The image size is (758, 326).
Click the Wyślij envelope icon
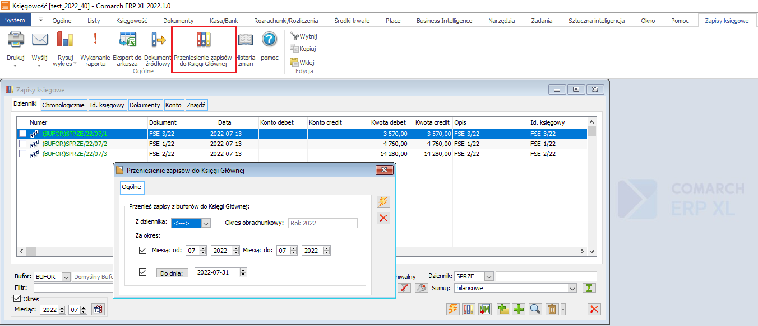click(39, 40)
